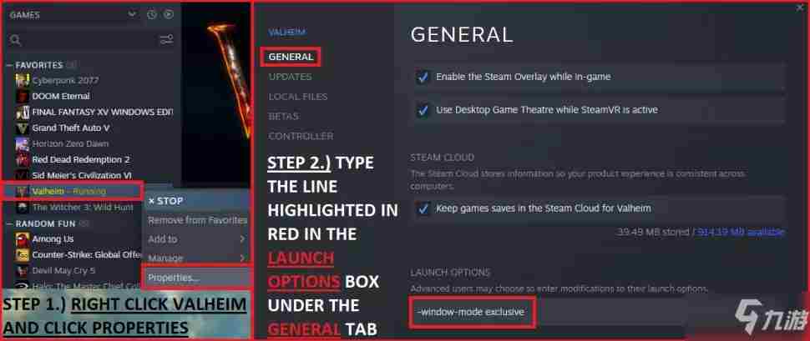The width and height of the screenshot is (810, 341).
Task: Click the Grand Theft Auto V icon
Action: click(23, 128)
